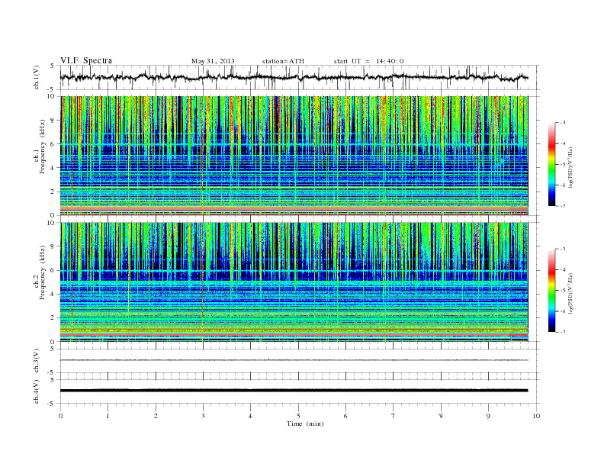The image size is (604, 467).
Task: Click the 'ch.1(V)' waveform axis label
Action: click(x=37, y=77)
